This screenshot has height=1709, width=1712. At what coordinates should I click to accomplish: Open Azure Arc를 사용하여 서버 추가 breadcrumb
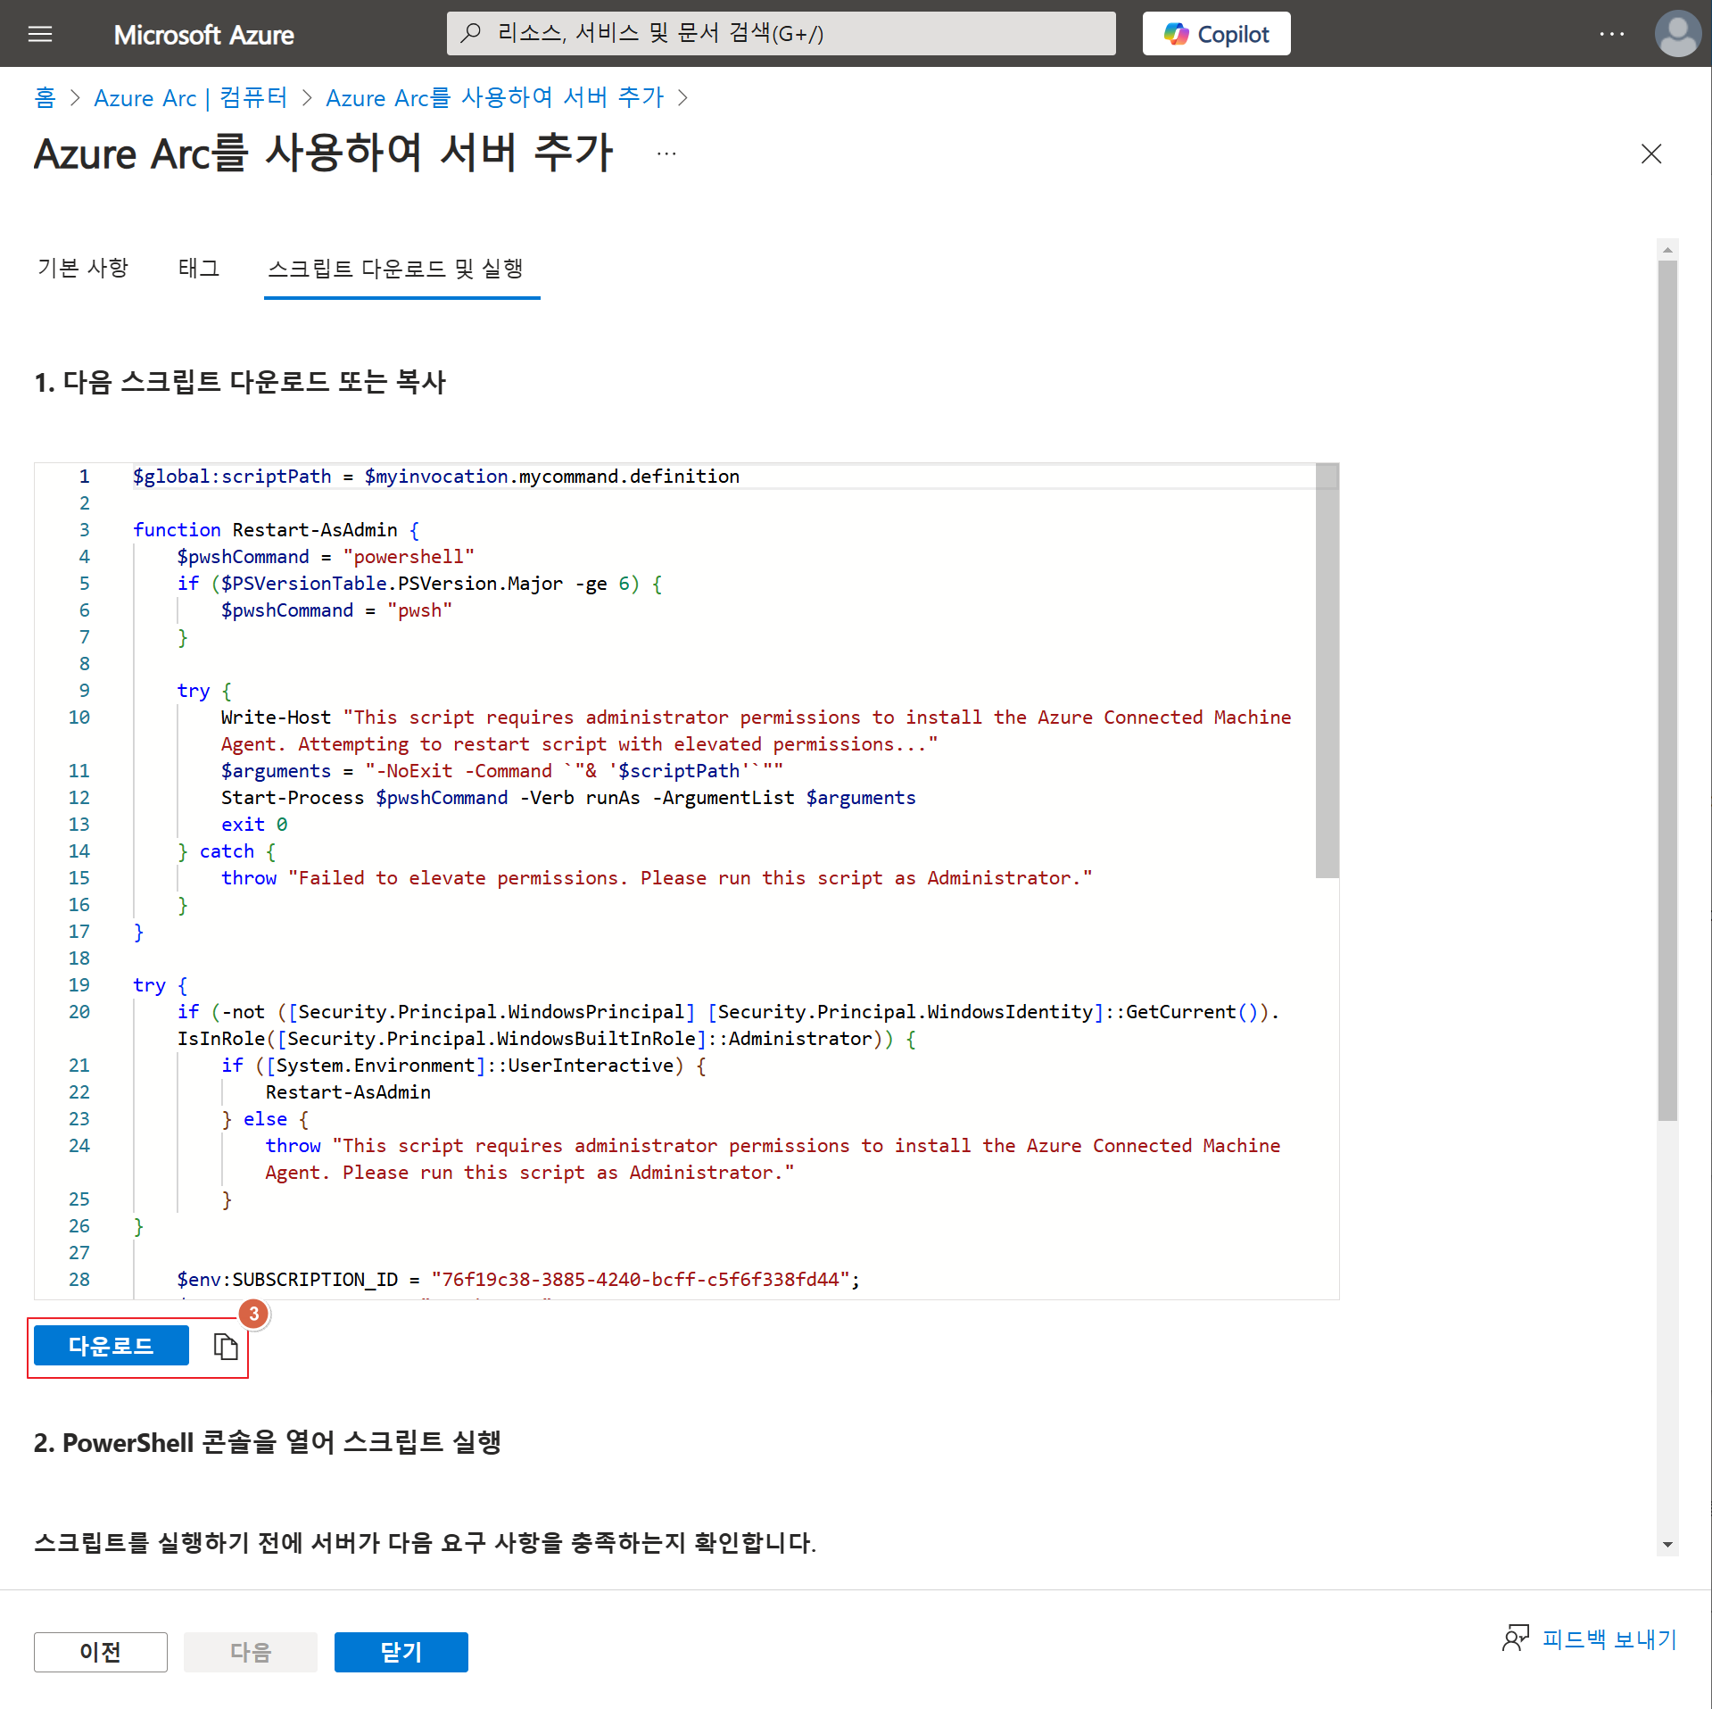point(494,97)
